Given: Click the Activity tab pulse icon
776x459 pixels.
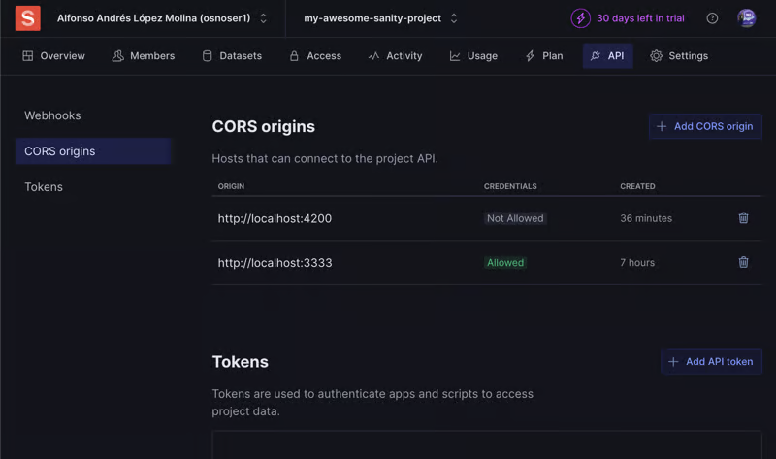Looking at the screenshot, I should [373, 56].
